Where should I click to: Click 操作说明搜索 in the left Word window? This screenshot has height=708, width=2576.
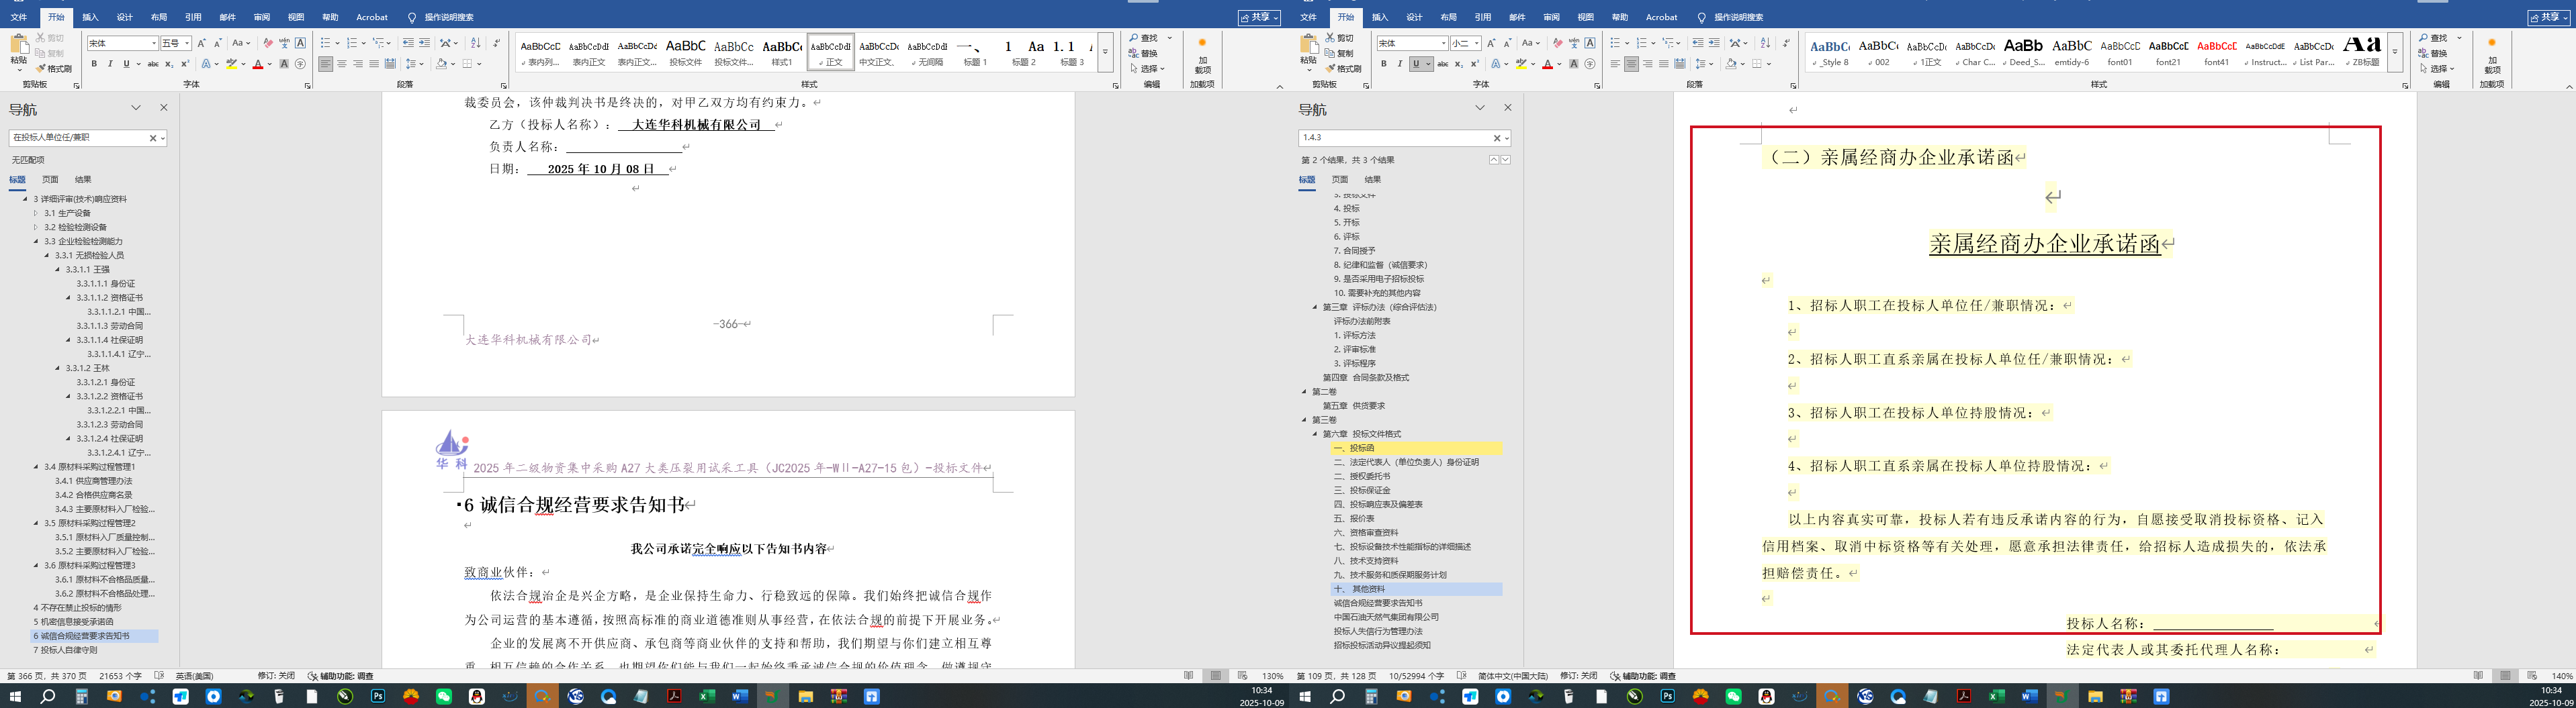coord(440,17)
